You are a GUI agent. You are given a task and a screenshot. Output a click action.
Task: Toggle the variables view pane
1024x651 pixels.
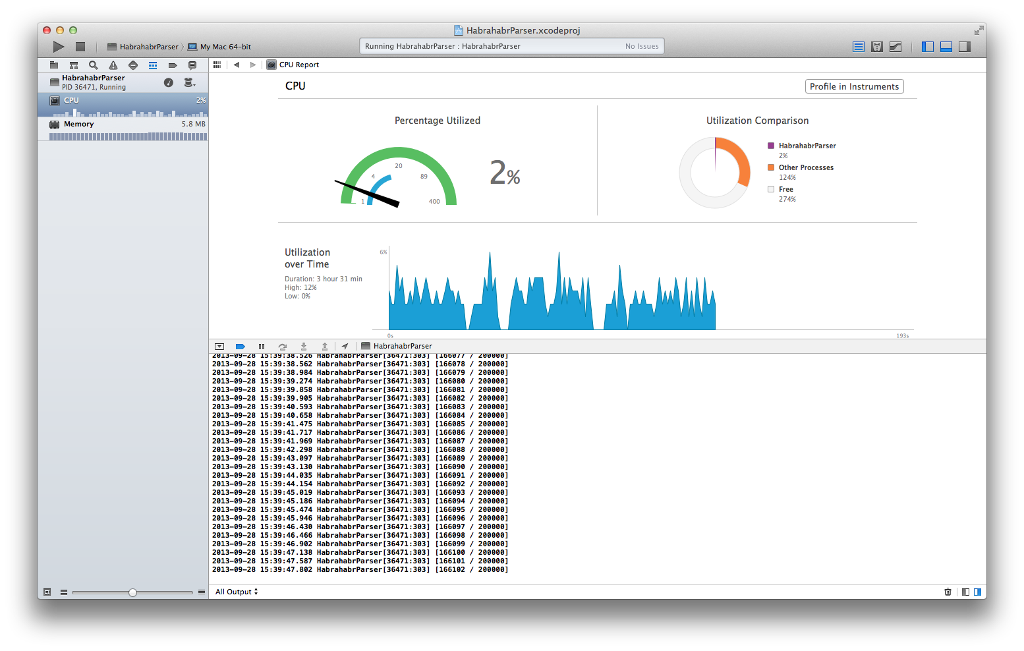[965, 592]
